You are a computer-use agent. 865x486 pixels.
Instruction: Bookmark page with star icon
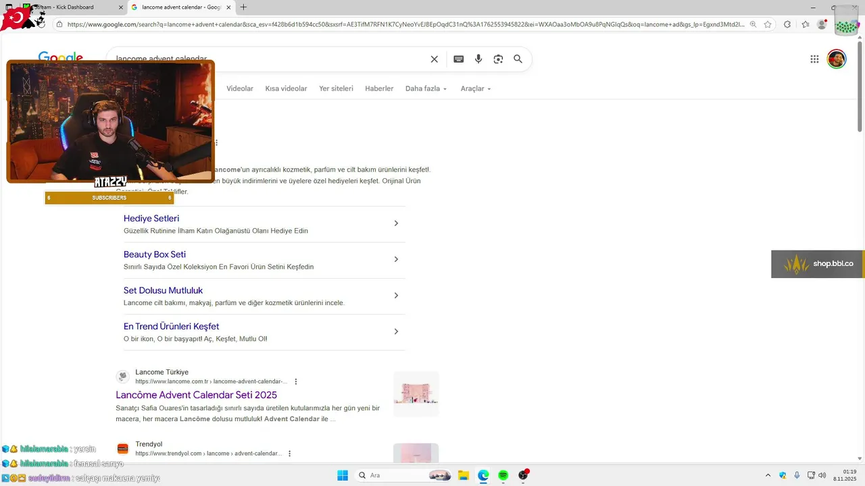click(x=768, y=24)
